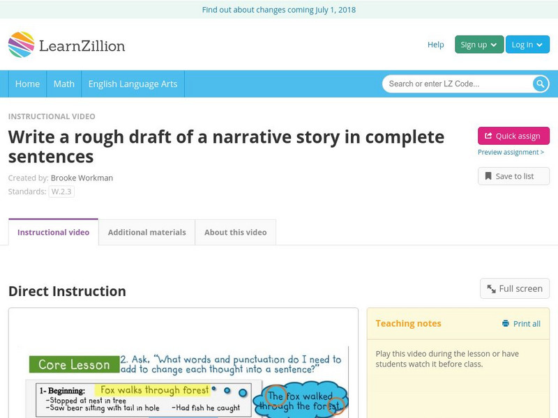Screen dimensions: 558x418
Task: Select the Instructional video tab
Action: pos(54,232)
